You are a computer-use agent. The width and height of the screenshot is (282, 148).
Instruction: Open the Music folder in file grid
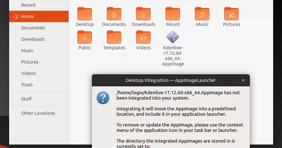(x=202, y=14)
